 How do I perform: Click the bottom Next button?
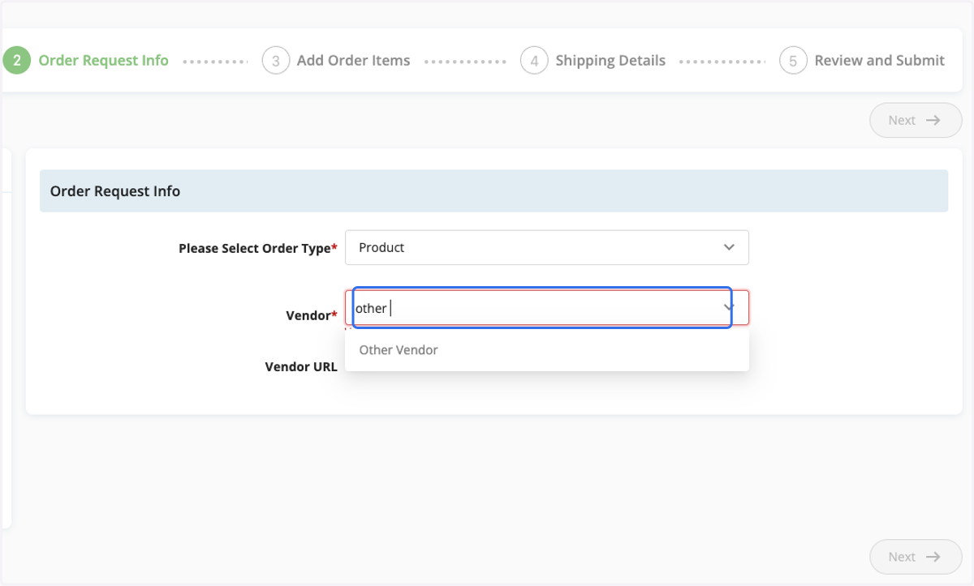[x=916, y=557]
